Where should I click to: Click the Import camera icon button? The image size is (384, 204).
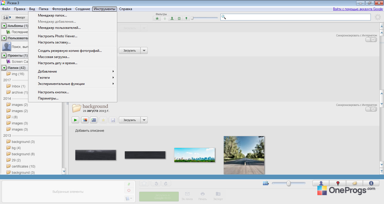7,17
